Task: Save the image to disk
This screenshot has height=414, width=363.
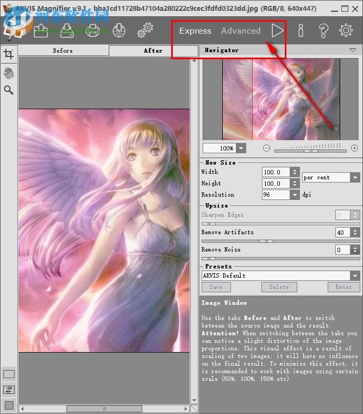Action: (67, 30)
